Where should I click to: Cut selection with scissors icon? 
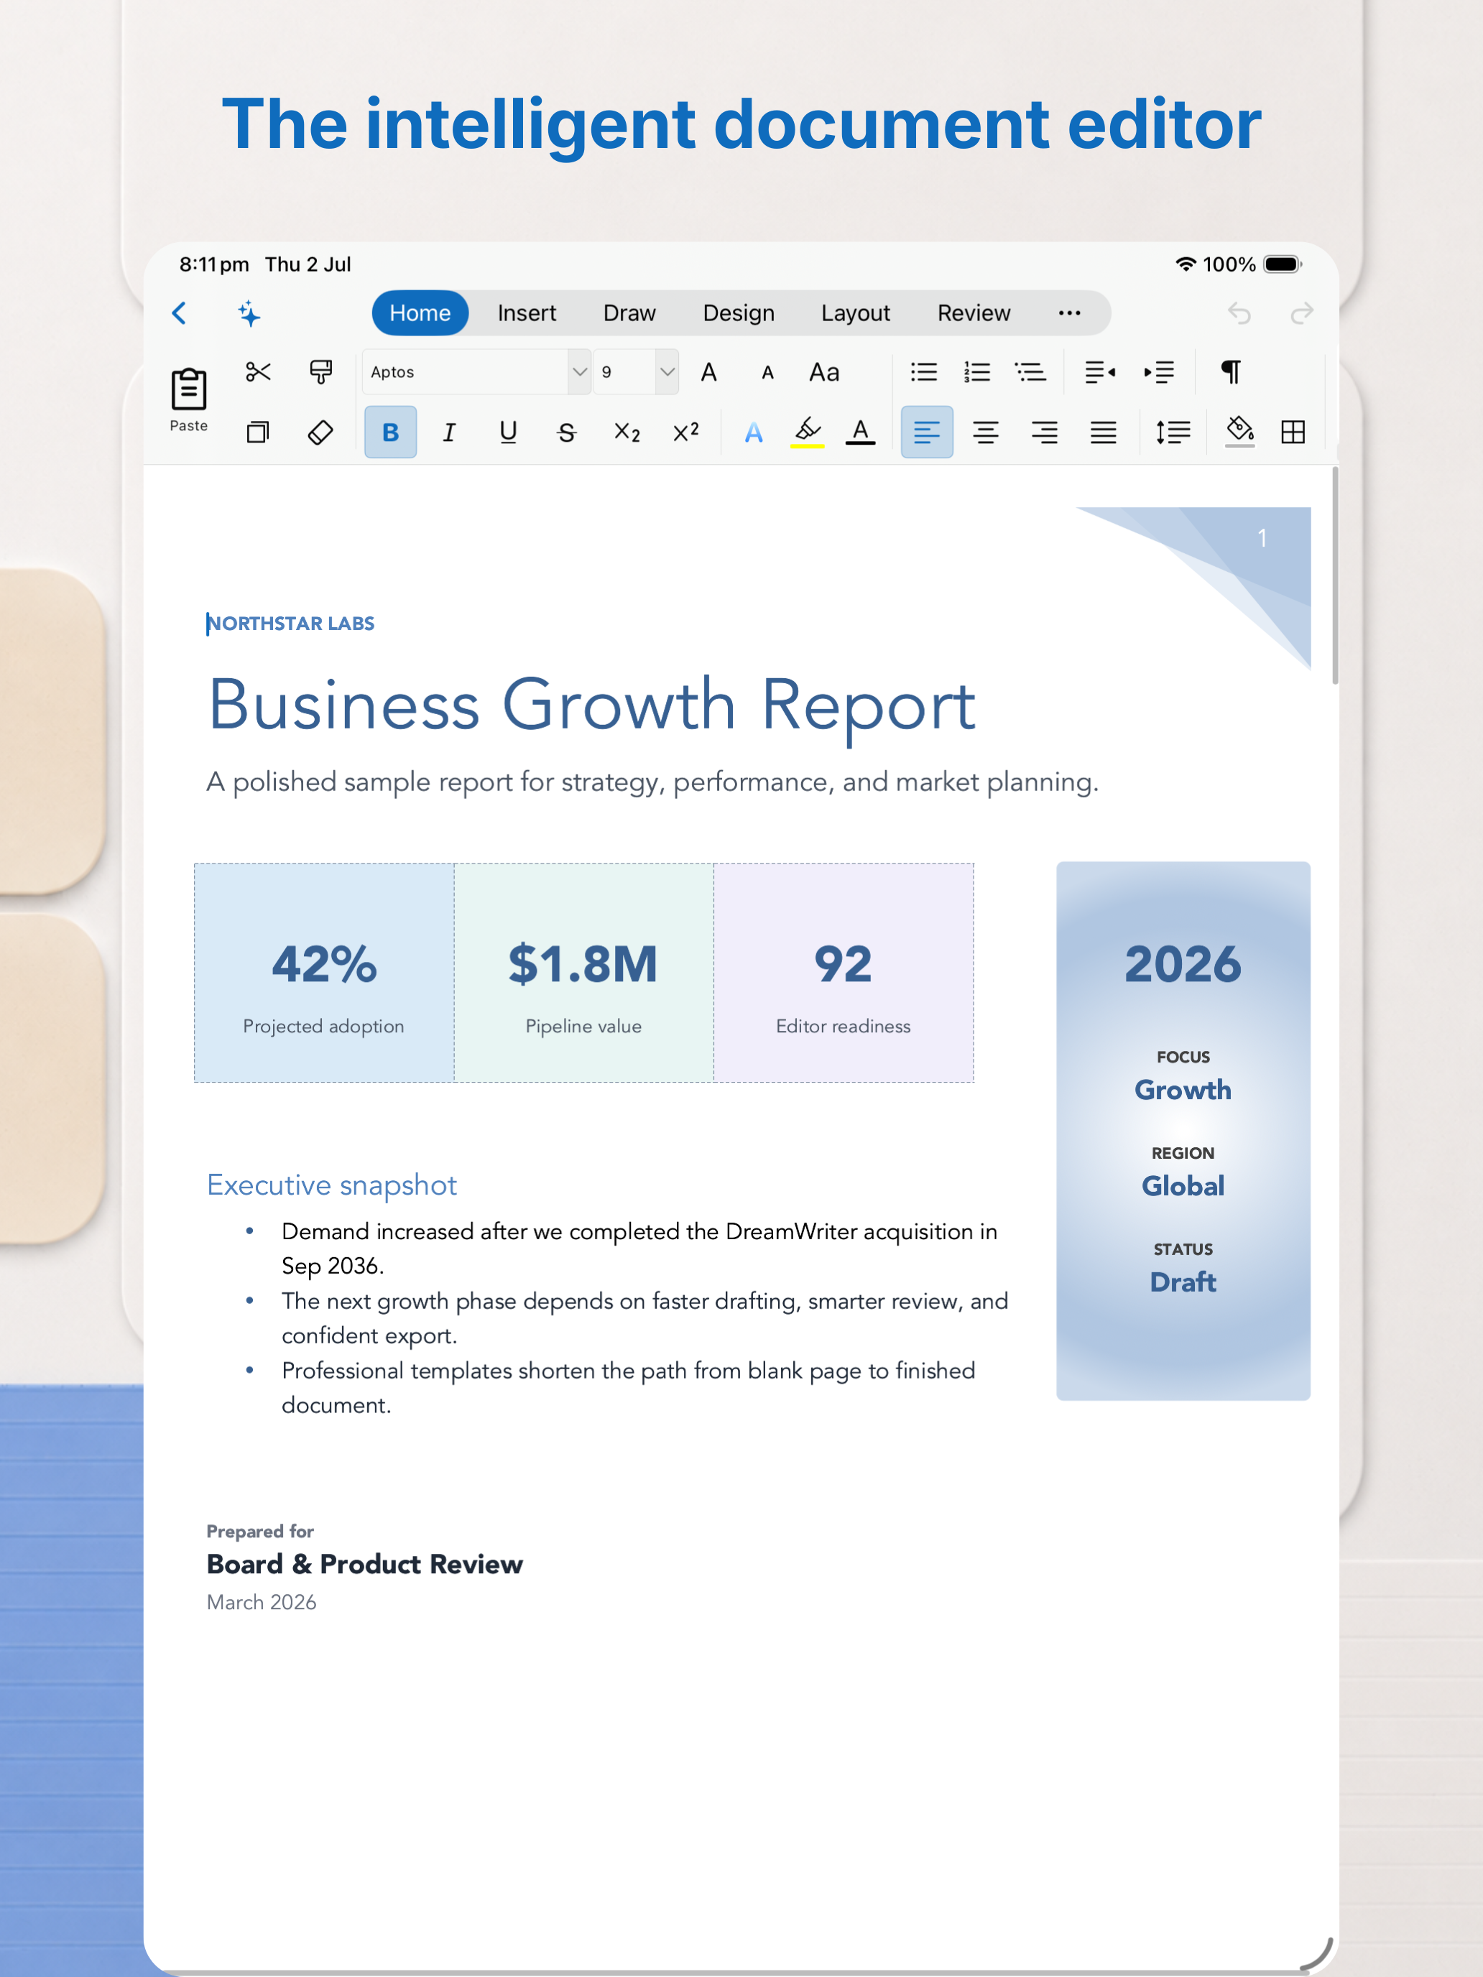(x=259, y=372)
